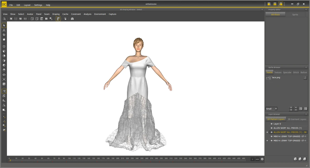Click the hand pointer tool in the top toolbar
The image size is (310, 168).
click(x=65, y=19)
